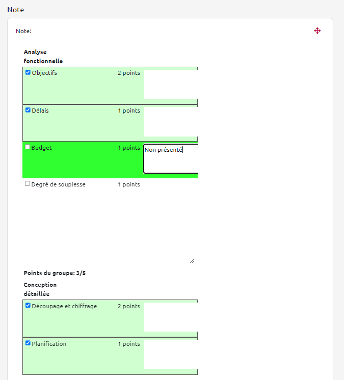
Task: Click the "Note:" panel header label
Action: pos(23,31)
